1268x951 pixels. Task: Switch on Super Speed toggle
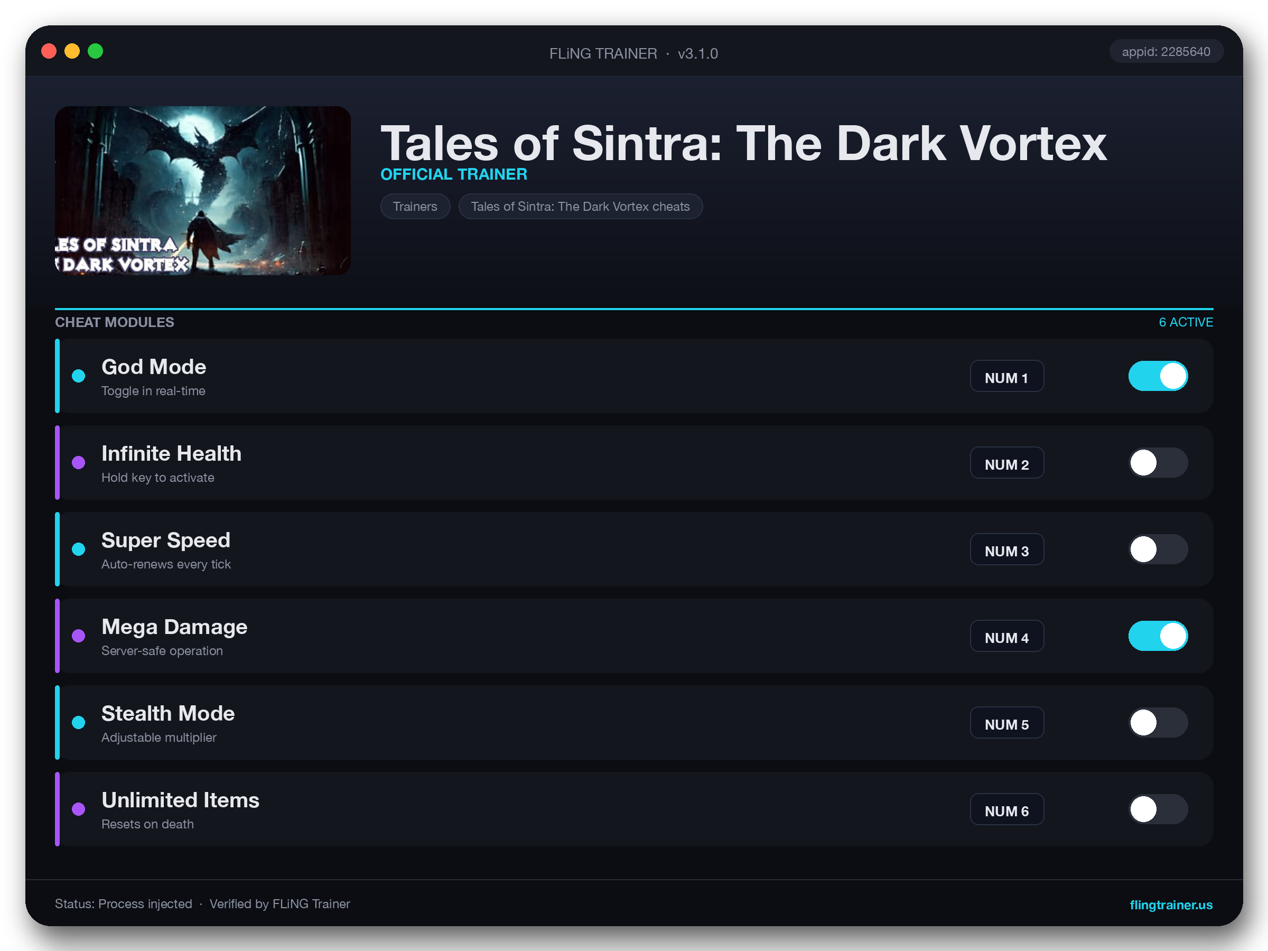pos(1158,549)
